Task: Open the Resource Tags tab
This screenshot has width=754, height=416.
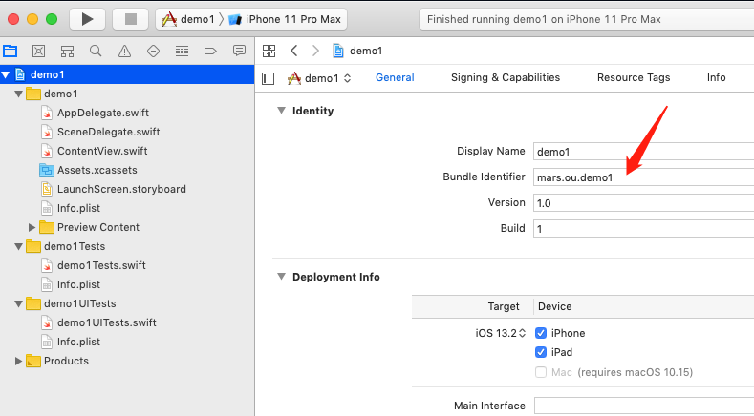Action: [x=634, y=78]
